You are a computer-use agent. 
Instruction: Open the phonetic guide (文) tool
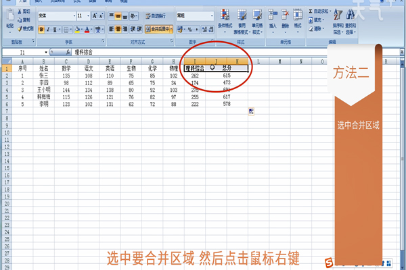pos(98,30)
